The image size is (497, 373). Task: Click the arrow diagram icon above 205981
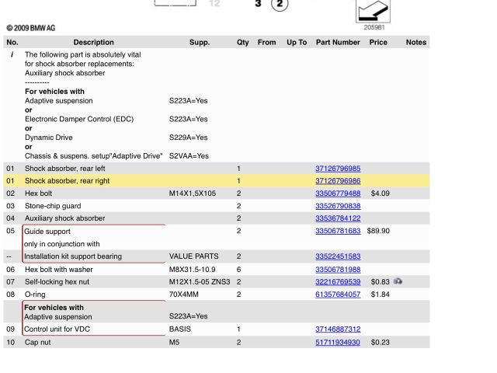(x=373, y=11)
